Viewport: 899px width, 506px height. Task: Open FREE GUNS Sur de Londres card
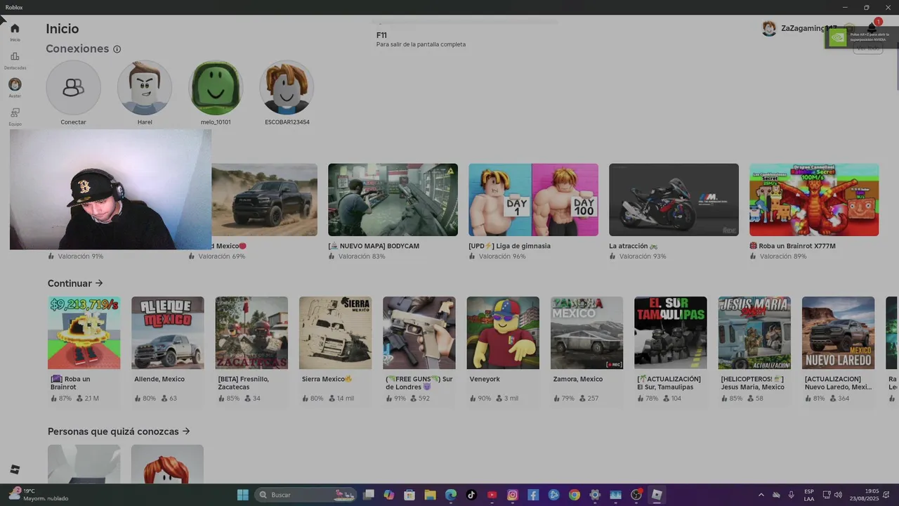[x=419, y=332]
